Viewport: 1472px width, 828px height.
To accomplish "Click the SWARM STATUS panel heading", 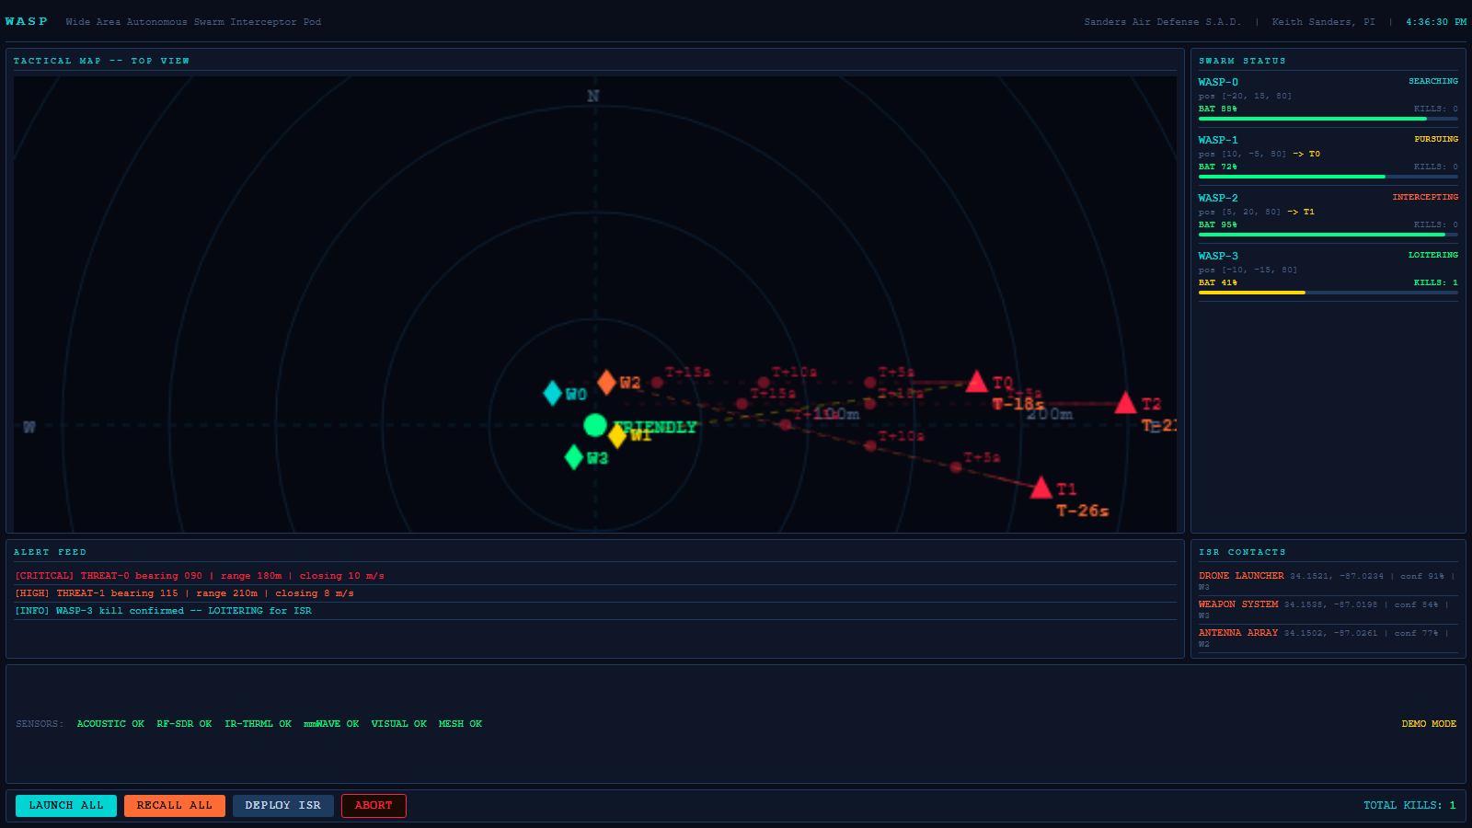I will [1242, 61].
